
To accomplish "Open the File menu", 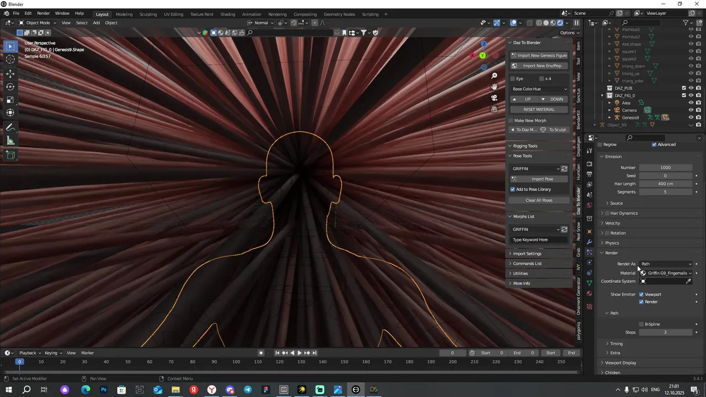I will point(16,13).
